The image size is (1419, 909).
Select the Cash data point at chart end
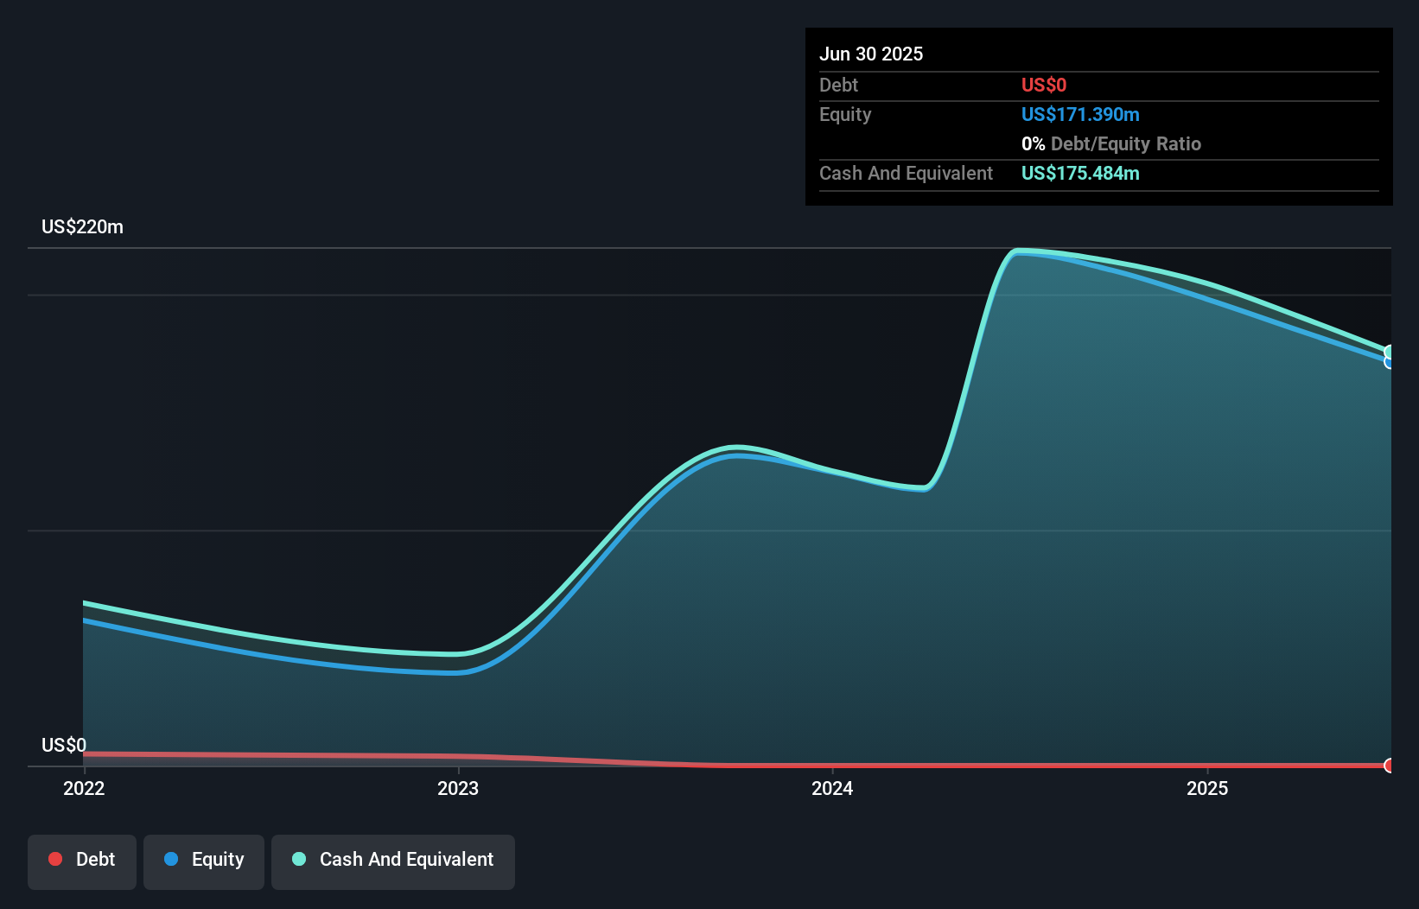point(1390,352)
